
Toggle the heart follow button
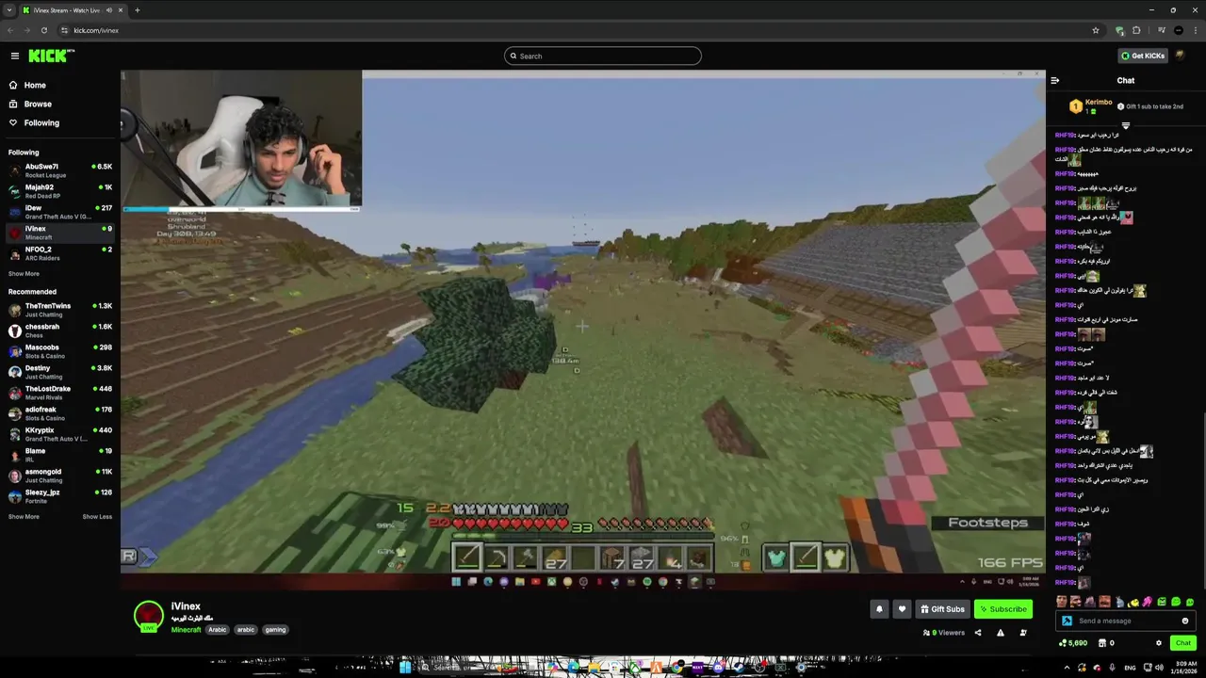(x=902, y=609)
